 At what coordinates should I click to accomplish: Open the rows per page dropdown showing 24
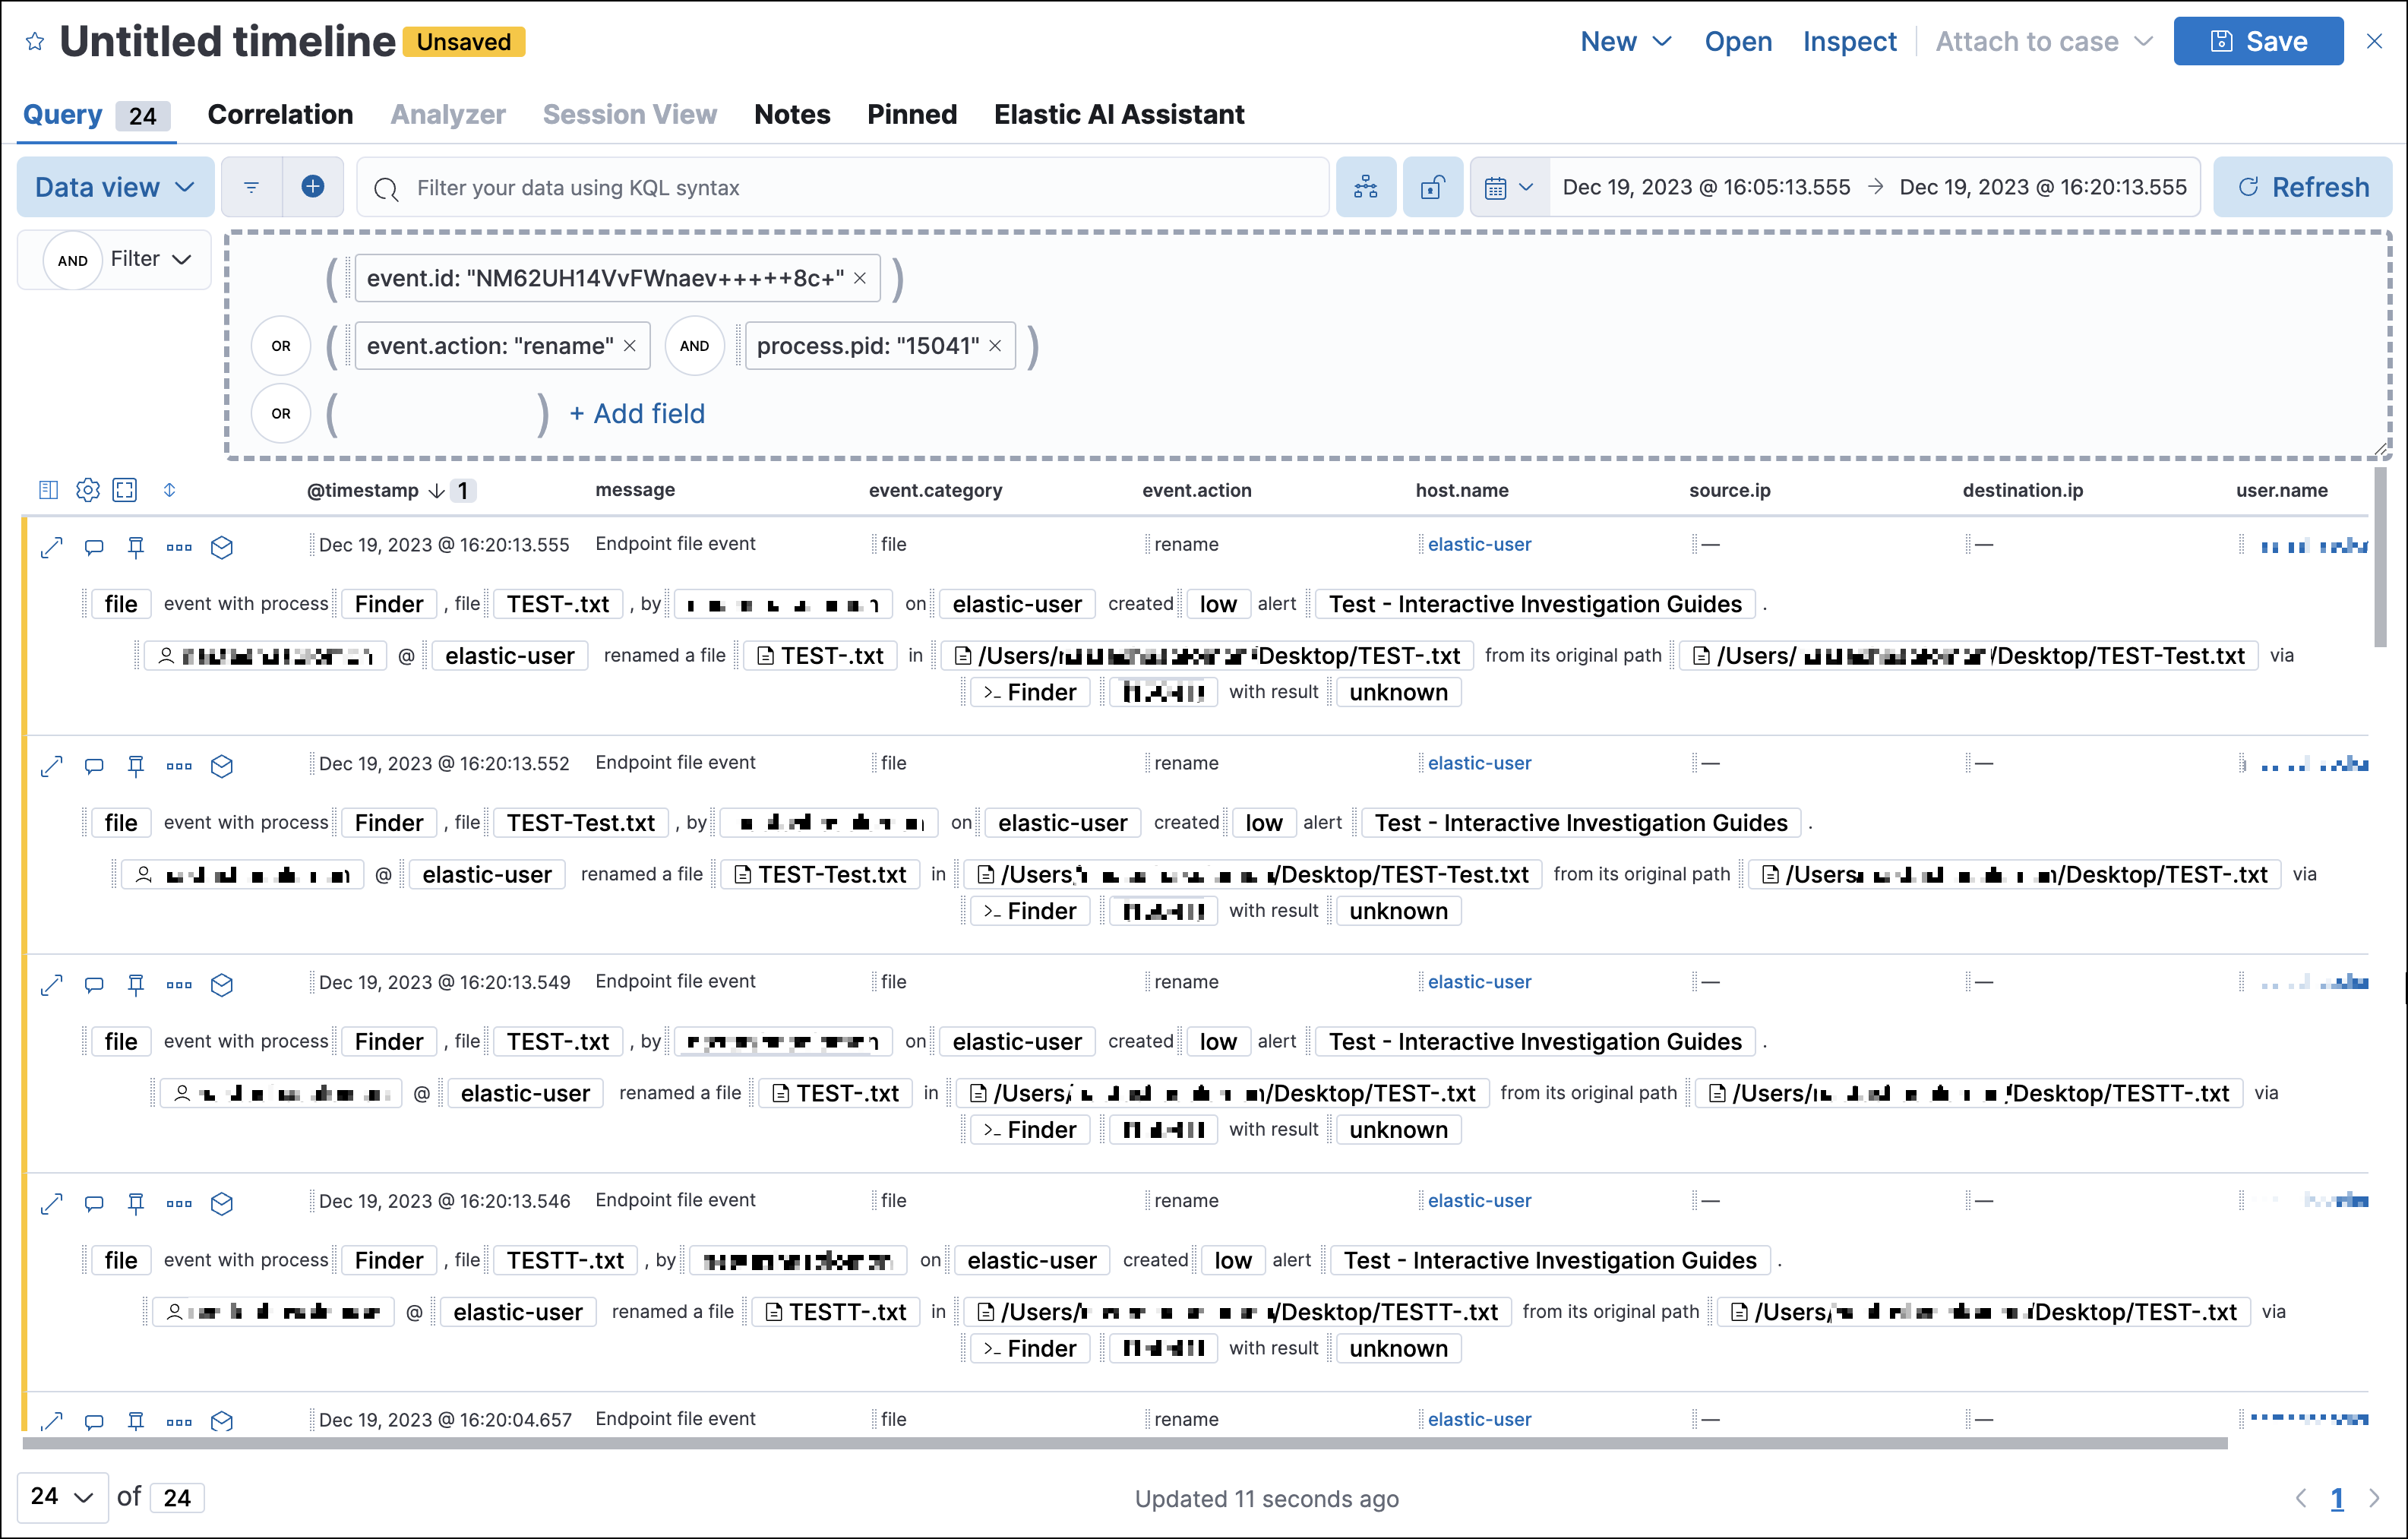coord(62,1497)
